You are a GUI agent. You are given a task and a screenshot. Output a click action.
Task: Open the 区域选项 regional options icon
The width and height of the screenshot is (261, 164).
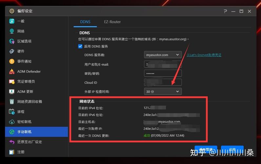12,41
